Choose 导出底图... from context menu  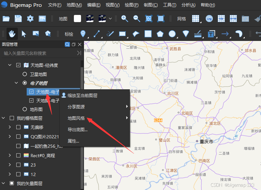(95, 130)
